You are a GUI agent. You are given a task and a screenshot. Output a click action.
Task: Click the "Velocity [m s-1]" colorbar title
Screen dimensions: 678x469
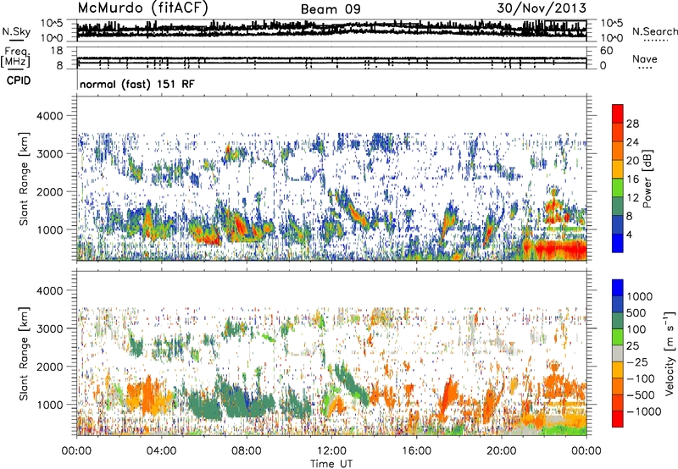point(670,353)
